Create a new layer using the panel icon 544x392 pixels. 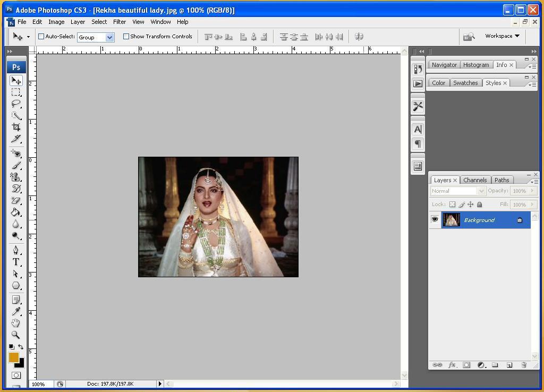tap(509, 365)
